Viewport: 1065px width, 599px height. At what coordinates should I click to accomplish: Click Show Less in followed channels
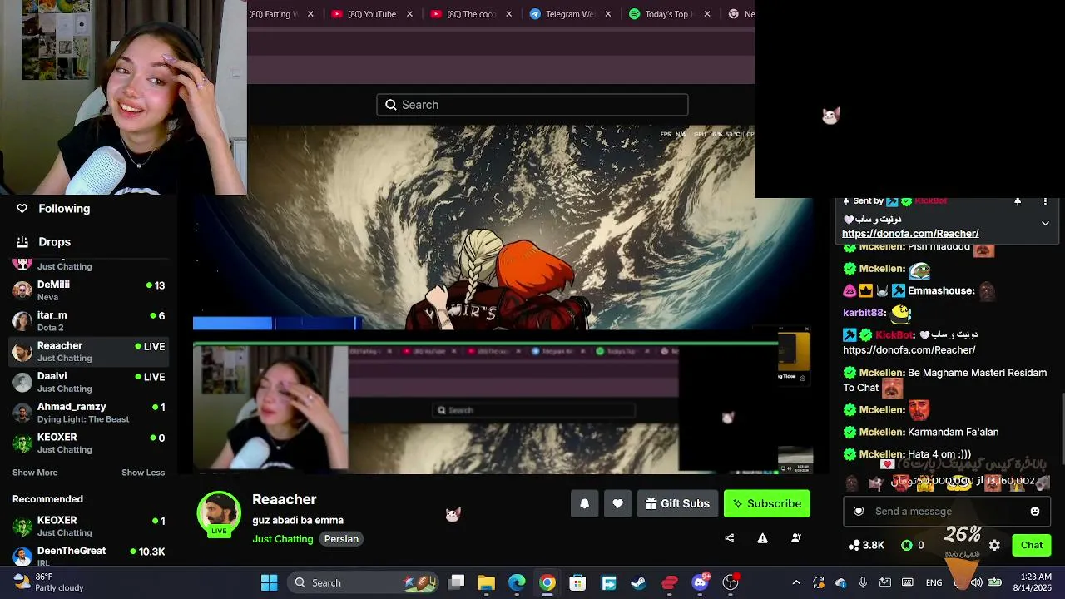[x=143, y=473]
